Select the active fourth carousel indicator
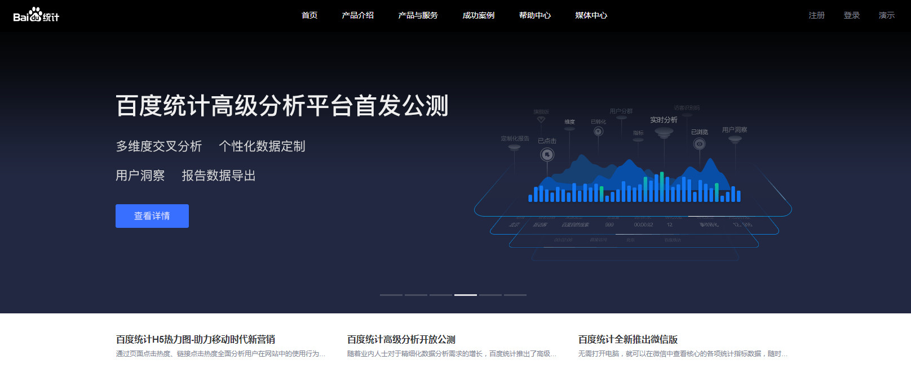The height and width of the screenshot is (373, 911). pyautogui.click(x=466, y=295)
